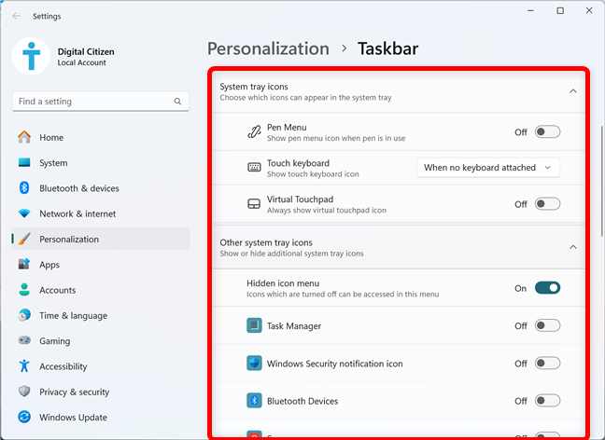Open Windows Update settings
605x440 pixels.
click(100, 417)
